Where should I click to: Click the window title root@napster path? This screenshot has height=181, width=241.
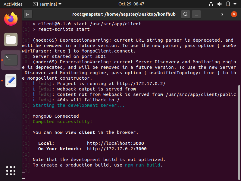coord(124,14)
